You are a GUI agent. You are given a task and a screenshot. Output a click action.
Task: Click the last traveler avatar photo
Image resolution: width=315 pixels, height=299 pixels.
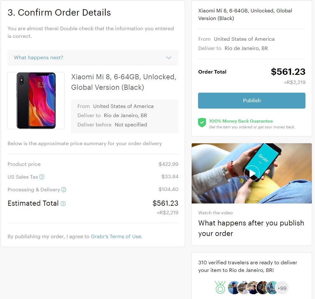point(272,288)
